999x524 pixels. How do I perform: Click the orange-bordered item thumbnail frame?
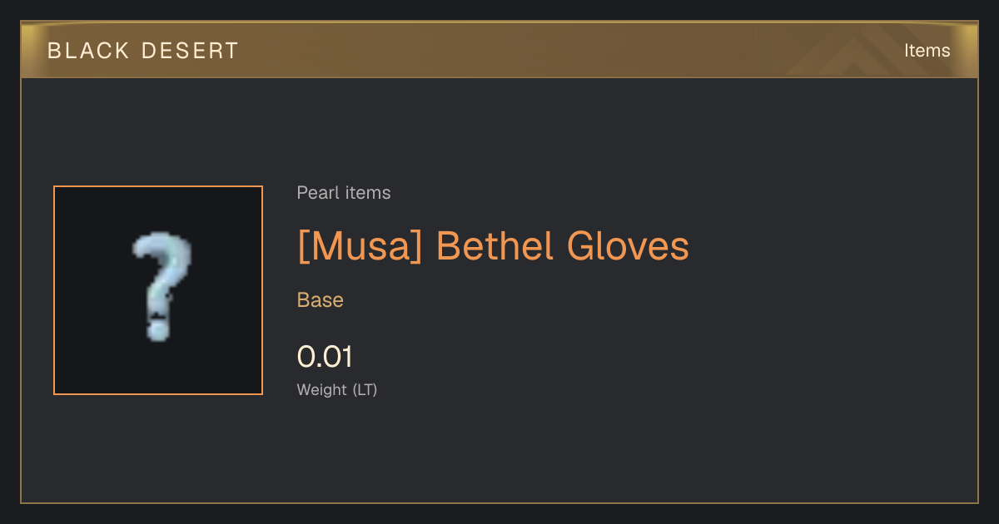click(158, 290)
